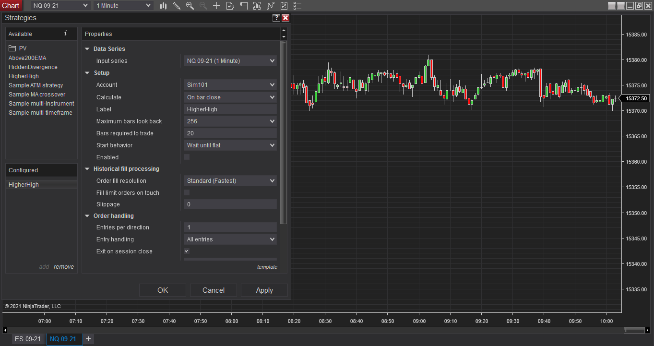The width and height of the screenshot is (654, 346).
Task: Activate the crosshair cursor icon
Action: click(x=217, y=6)
